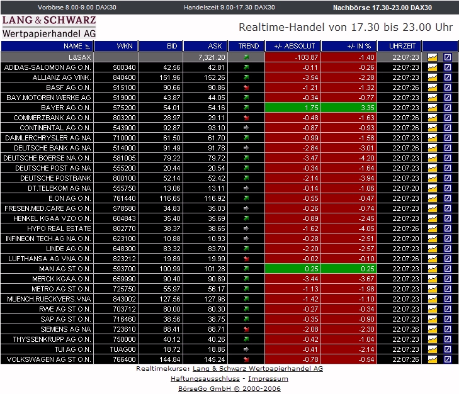Click green 3.35 percent cell for Bayer
The image size is (459, 394).
point(349,108)
